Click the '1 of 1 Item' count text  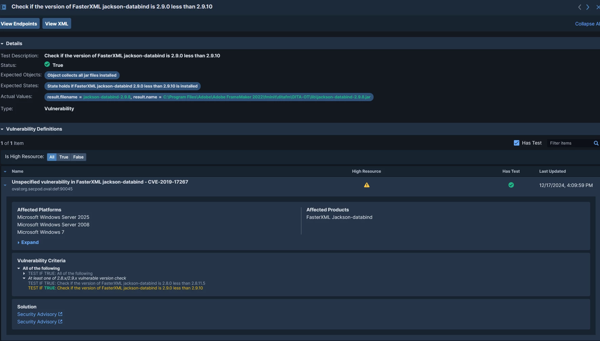12,143
